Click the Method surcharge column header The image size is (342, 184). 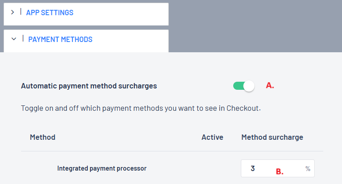pos(272,137)
